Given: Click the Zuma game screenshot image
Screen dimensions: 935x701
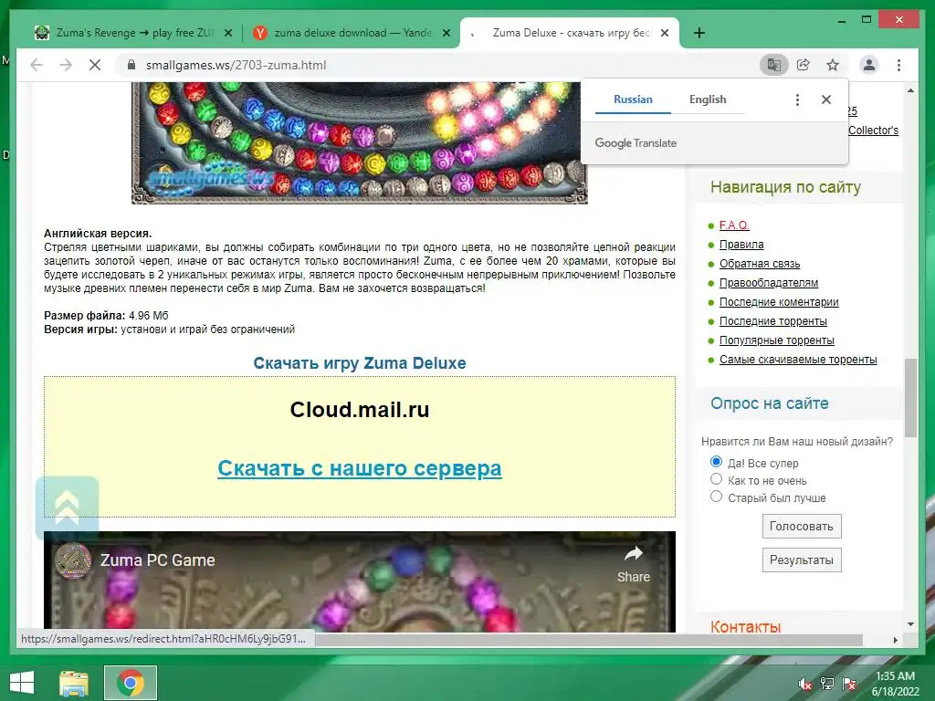Looking at the screenshot, I should click(x=360, y=143).
